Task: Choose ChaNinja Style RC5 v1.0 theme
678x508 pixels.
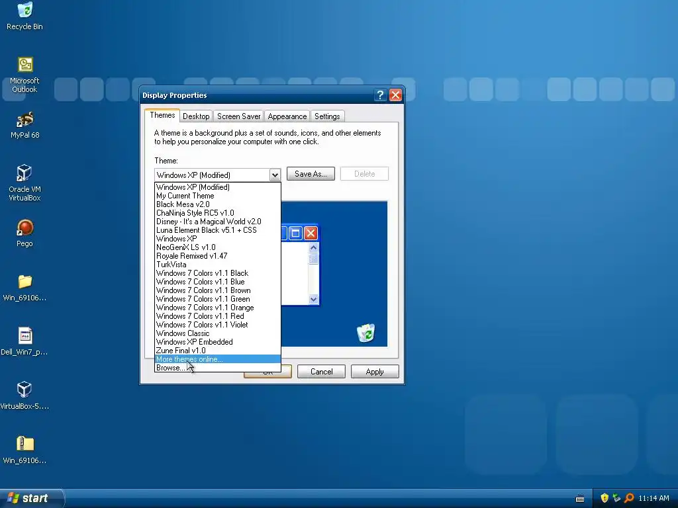Action: [x=217, y=213]
